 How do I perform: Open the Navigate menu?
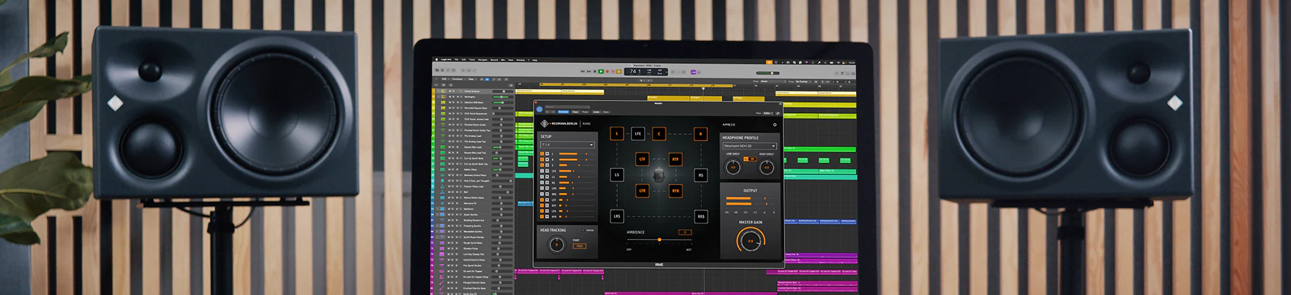[483, 60]
